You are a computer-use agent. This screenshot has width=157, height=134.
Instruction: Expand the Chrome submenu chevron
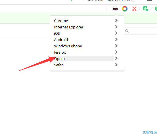pyautogui.click(x=116, y=20)
